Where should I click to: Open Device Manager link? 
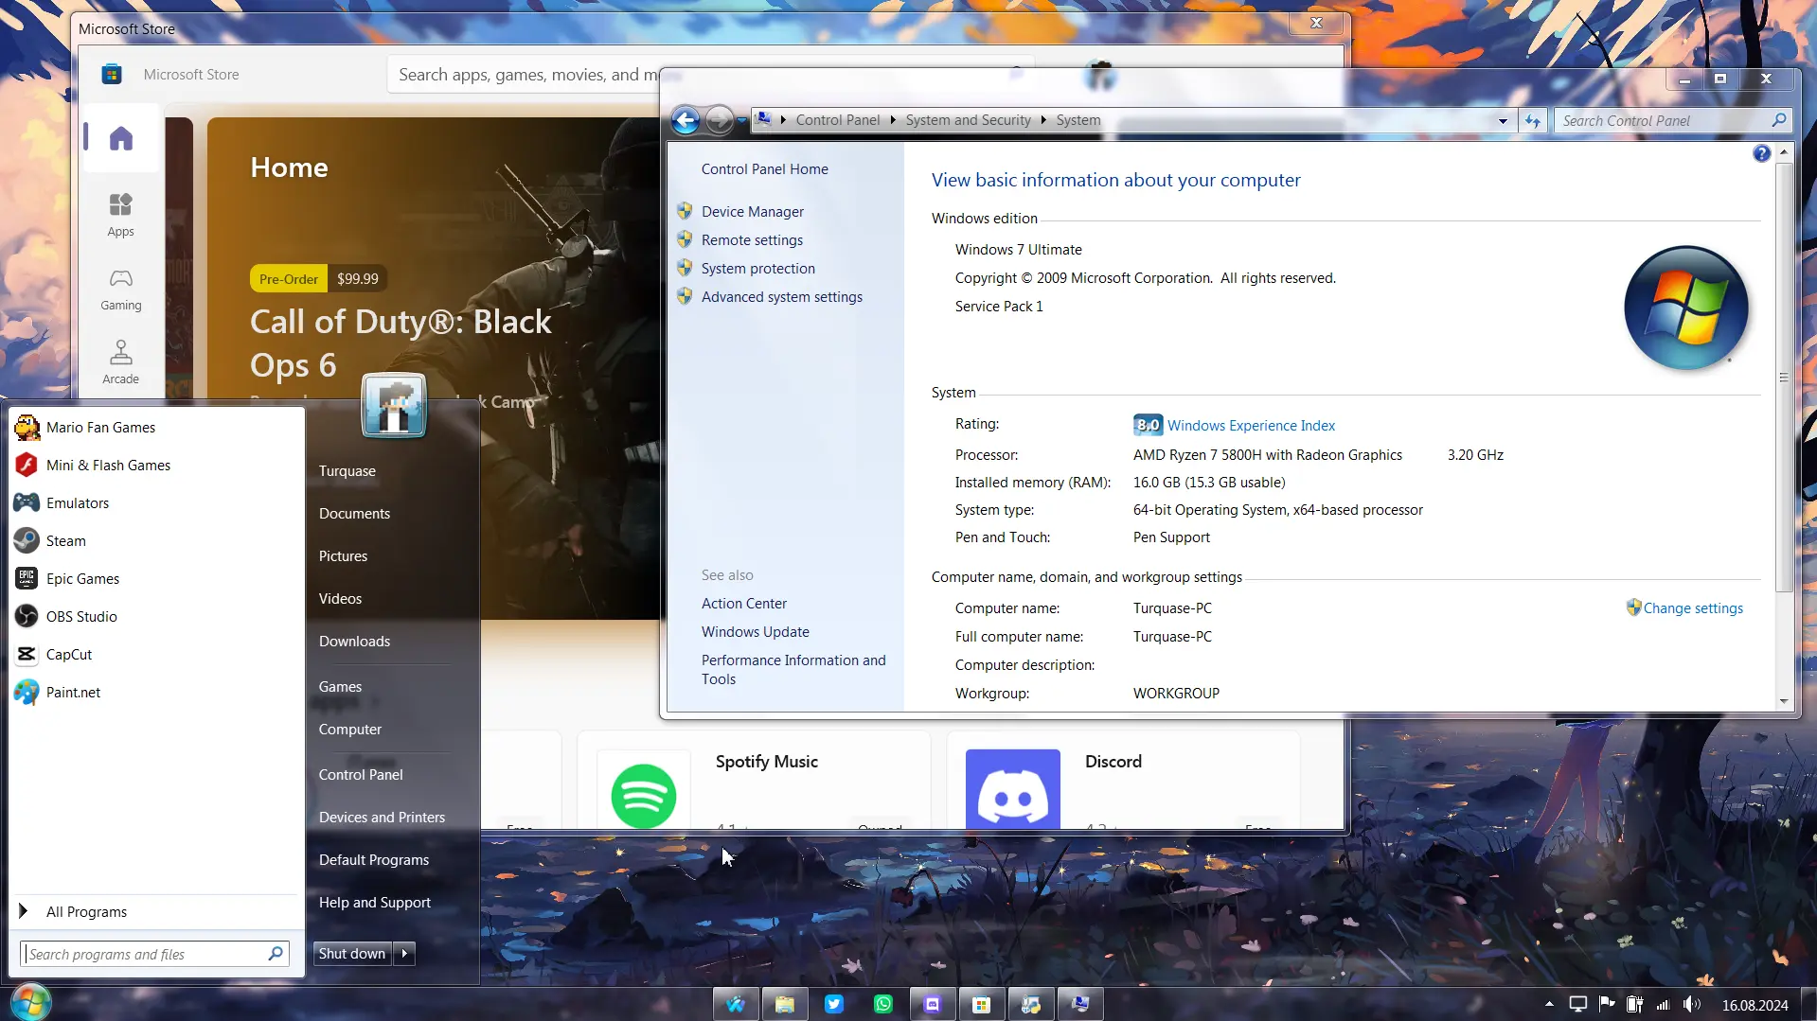click(x=753, y=212)
